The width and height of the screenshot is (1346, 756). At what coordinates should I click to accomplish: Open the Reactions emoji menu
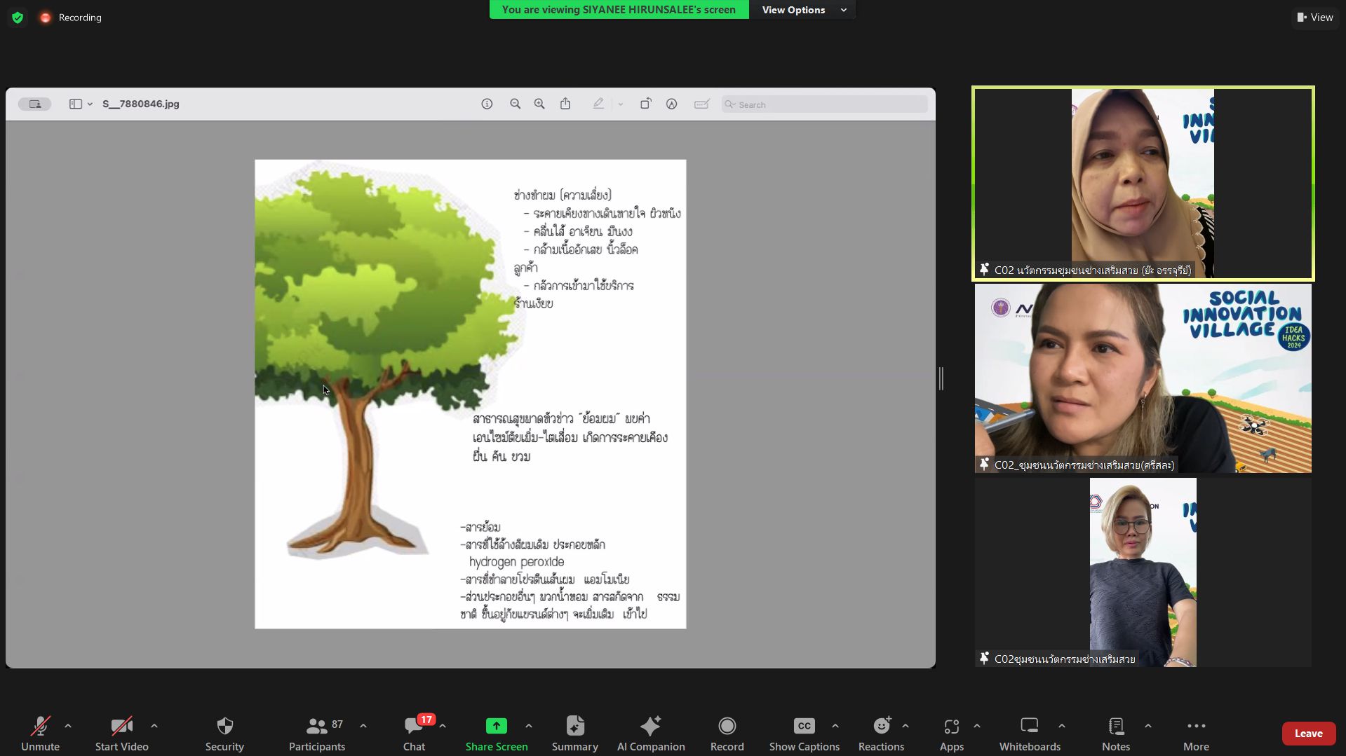(881, 733)
